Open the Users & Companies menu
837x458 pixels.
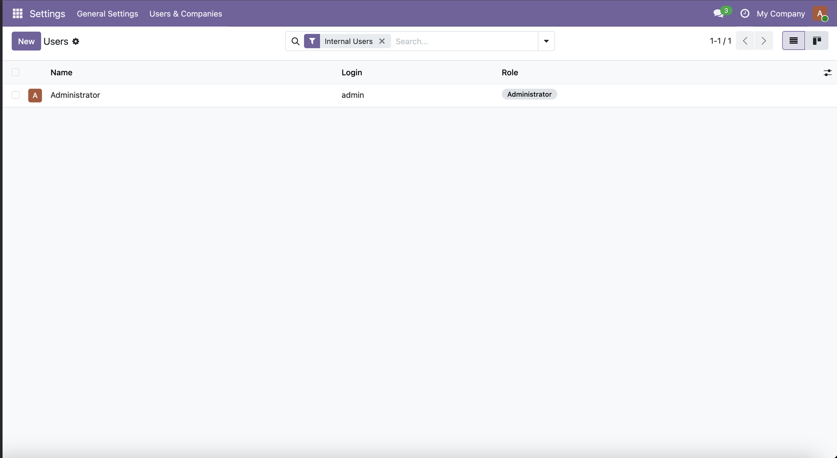coord(185,13)
